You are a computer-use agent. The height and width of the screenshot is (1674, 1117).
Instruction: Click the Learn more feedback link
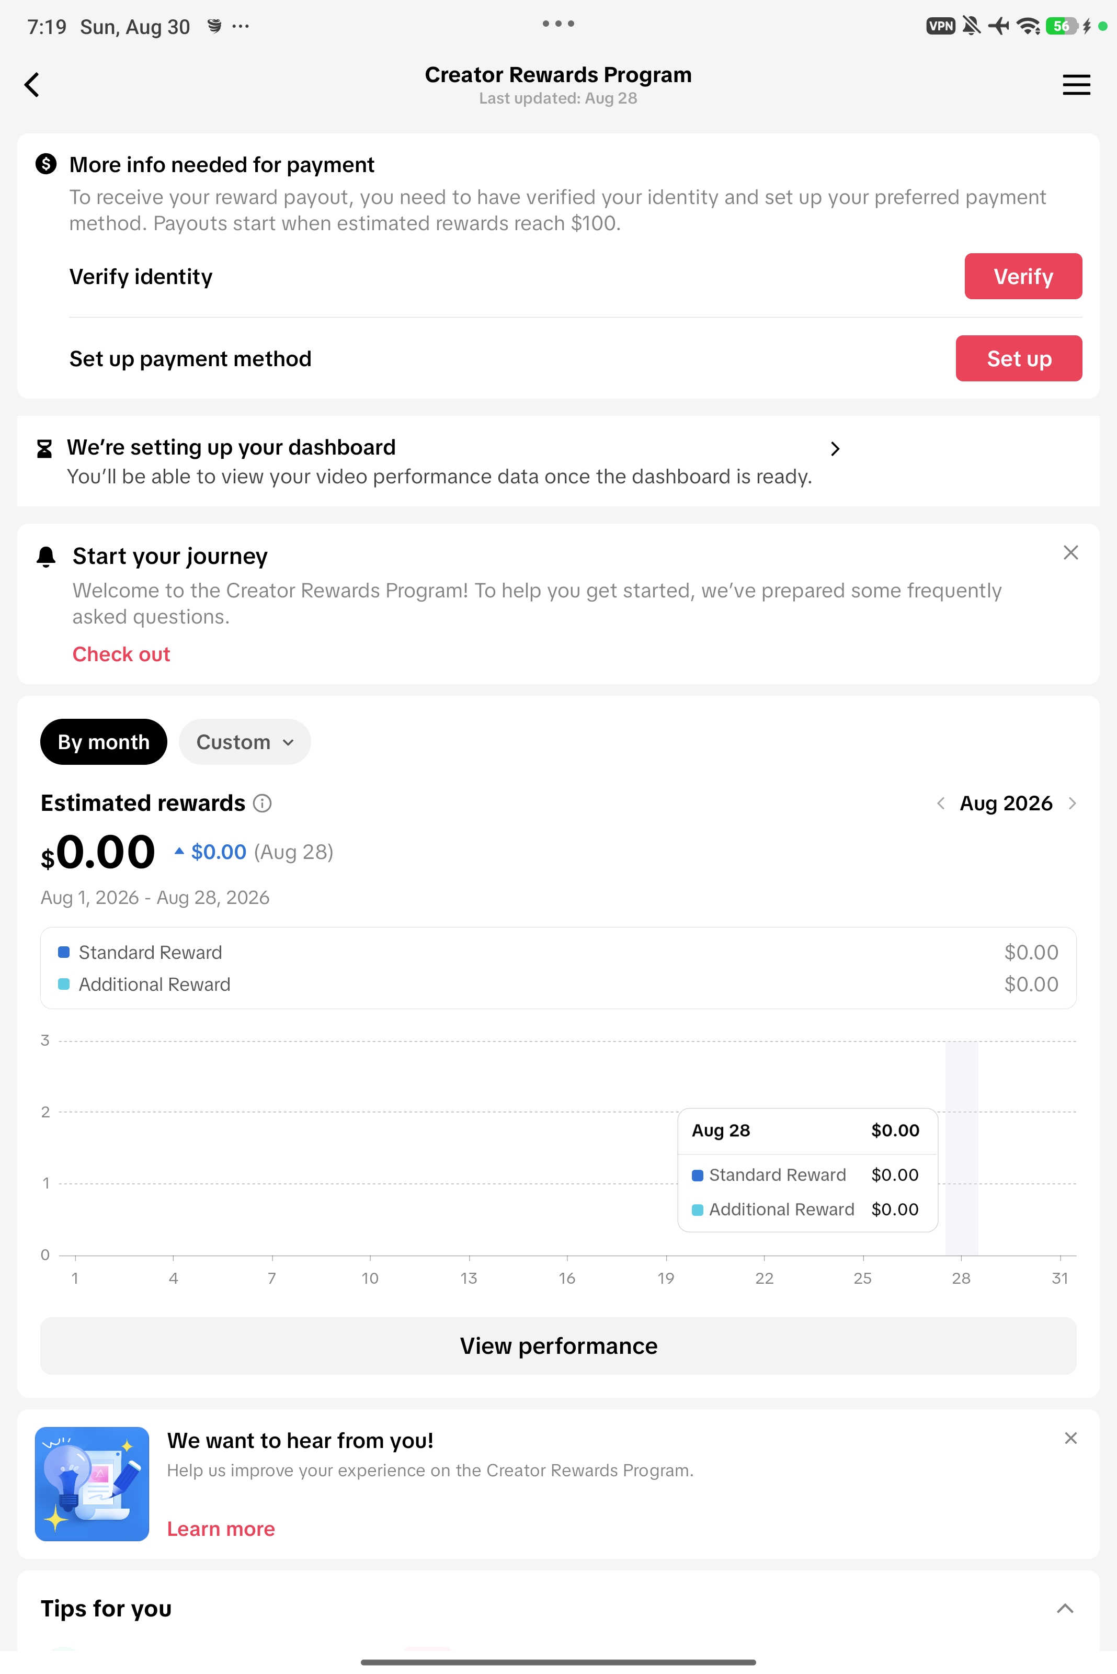(x=221, y=1529)
